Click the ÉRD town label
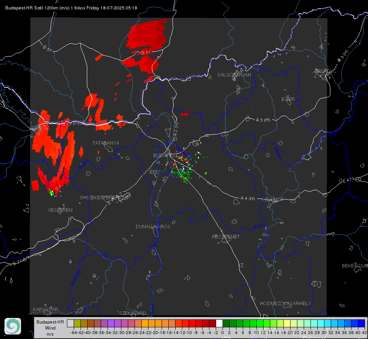This screenshot has width=368, height=339. [154, 172]
